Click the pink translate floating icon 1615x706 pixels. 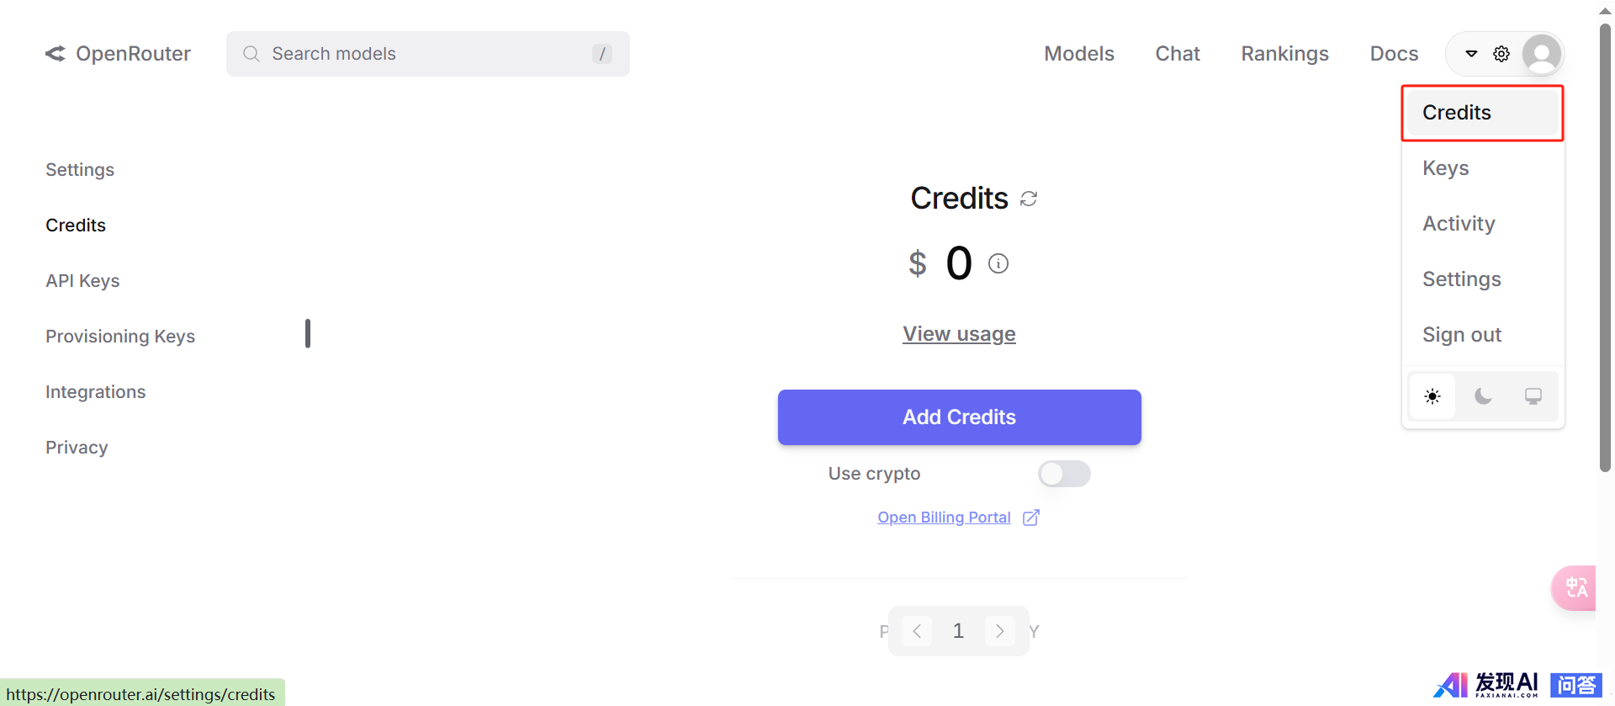click(1575, 587)
